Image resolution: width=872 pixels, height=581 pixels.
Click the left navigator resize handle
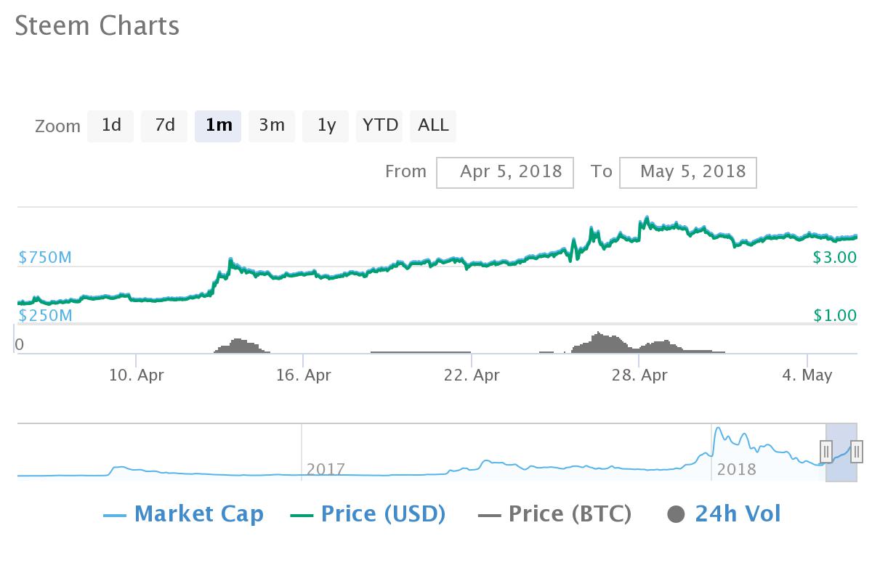826,452
